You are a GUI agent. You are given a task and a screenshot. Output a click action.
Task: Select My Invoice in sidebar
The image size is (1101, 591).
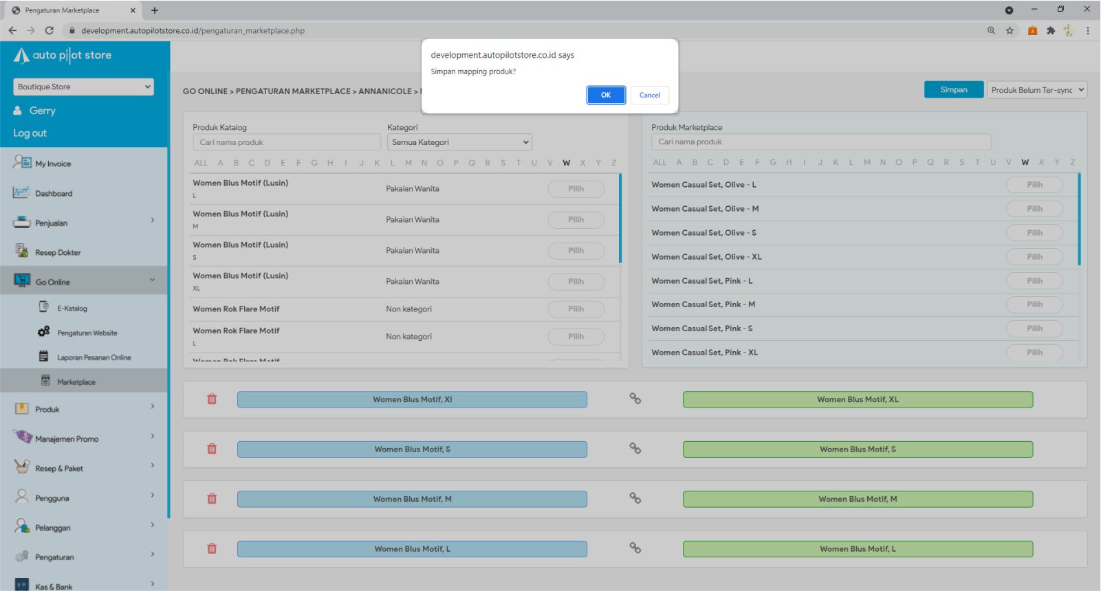pyautogui.click(x=53, y=164)
